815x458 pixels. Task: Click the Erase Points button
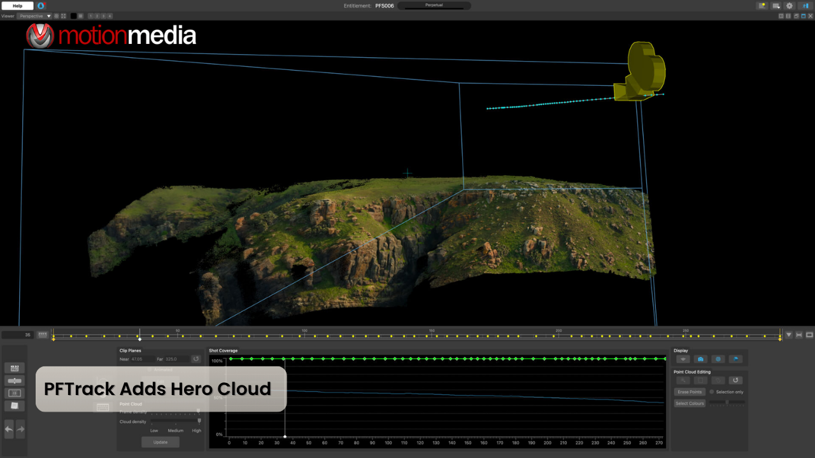click(690, 392)
